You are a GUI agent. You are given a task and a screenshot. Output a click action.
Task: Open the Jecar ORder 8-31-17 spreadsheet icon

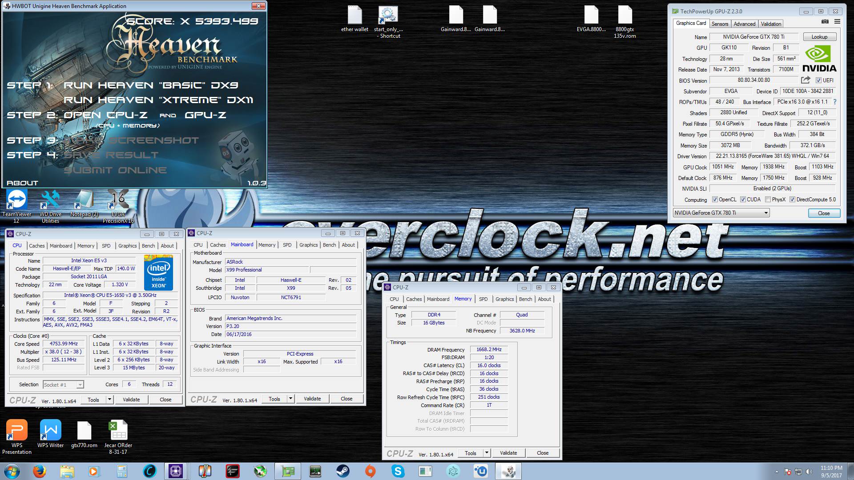click(x=118, y=437)
